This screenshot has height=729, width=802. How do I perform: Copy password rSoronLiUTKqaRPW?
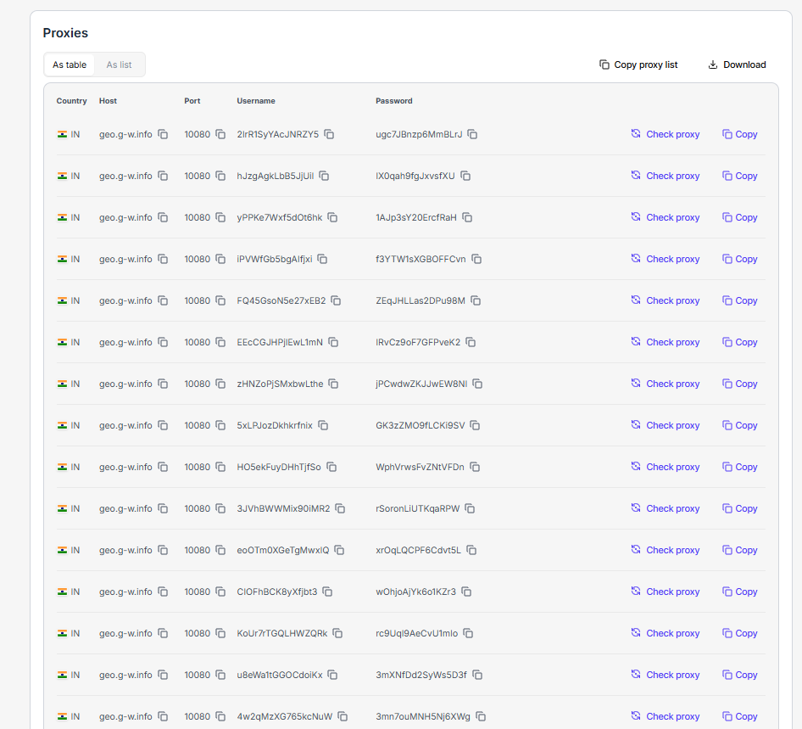coord(471,508)
